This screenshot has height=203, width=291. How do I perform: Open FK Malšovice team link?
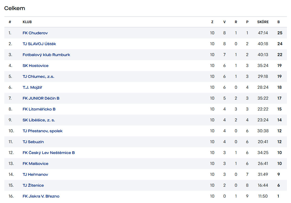35,164
